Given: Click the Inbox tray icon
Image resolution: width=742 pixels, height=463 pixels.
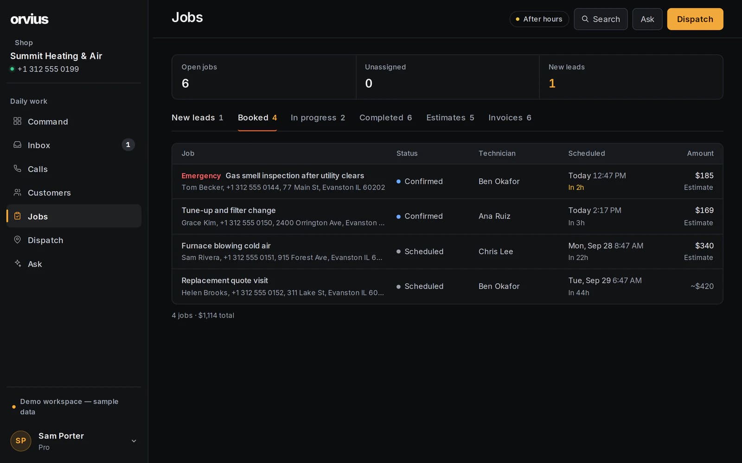Looking at the screenshot, I should coord(17,144).
